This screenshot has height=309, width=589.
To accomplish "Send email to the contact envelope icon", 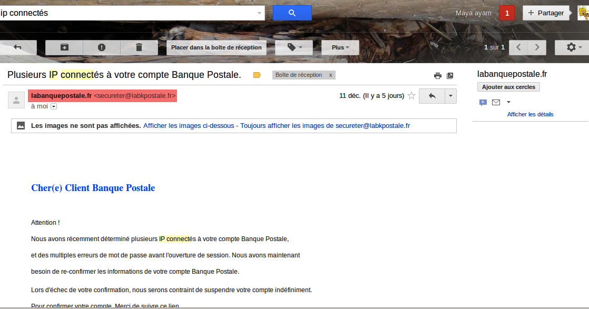I will pos(496,102).
